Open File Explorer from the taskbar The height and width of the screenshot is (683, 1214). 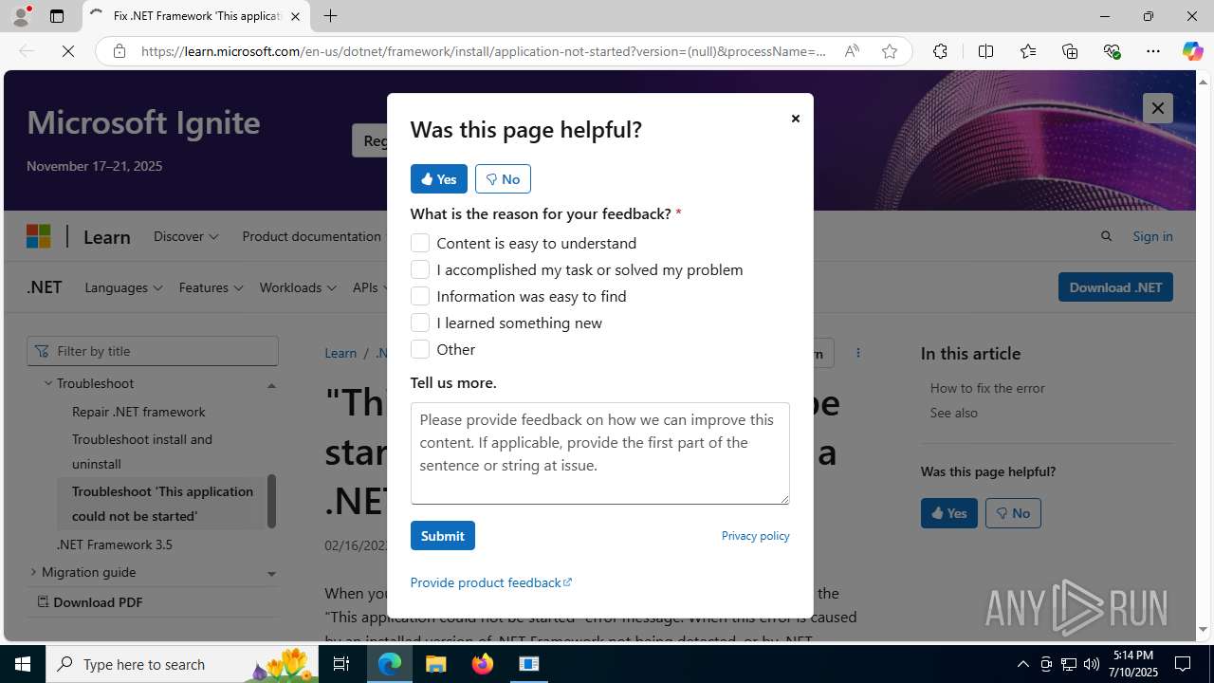(436, 664)
